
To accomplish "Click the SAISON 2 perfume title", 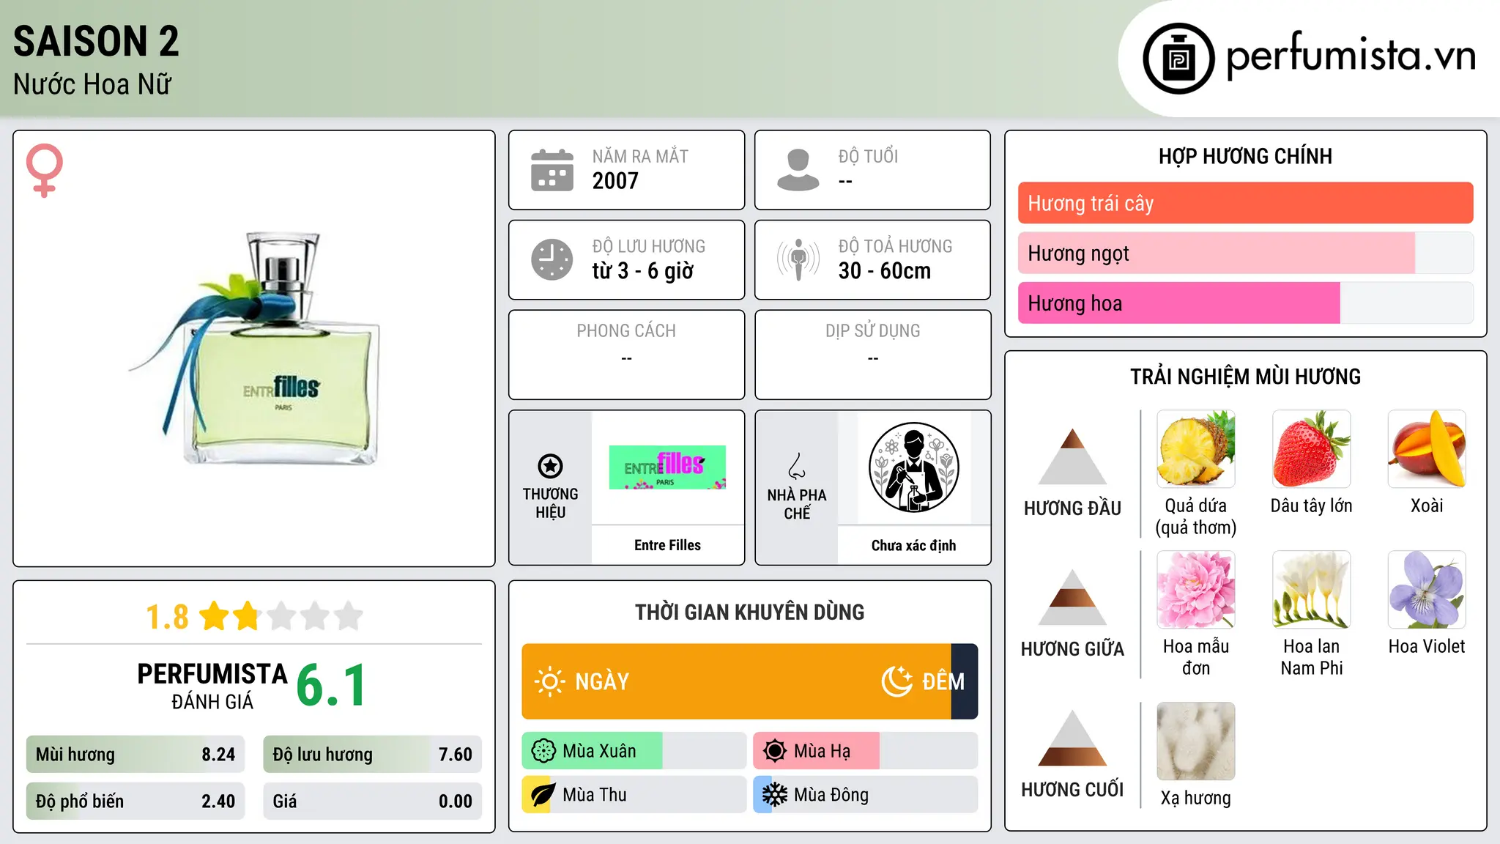I will point(96,41).
